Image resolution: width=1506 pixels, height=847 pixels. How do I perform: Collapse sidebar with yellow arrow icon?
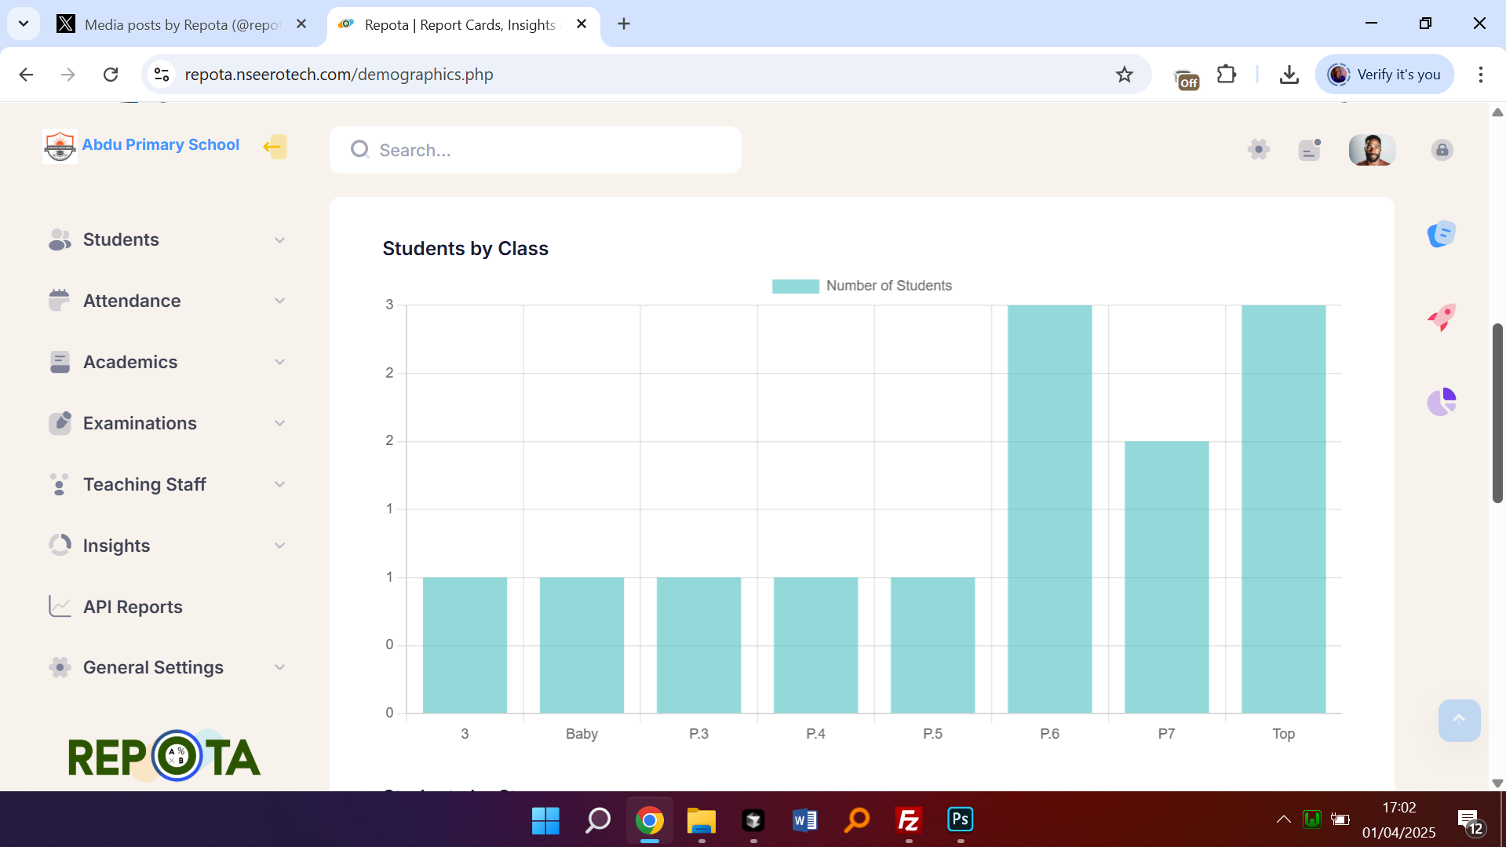[x=274, y=146]
